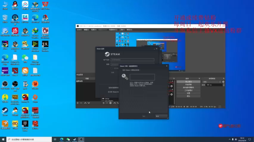Open the Internet Download Manager shortcut

(x=35, y=32)
